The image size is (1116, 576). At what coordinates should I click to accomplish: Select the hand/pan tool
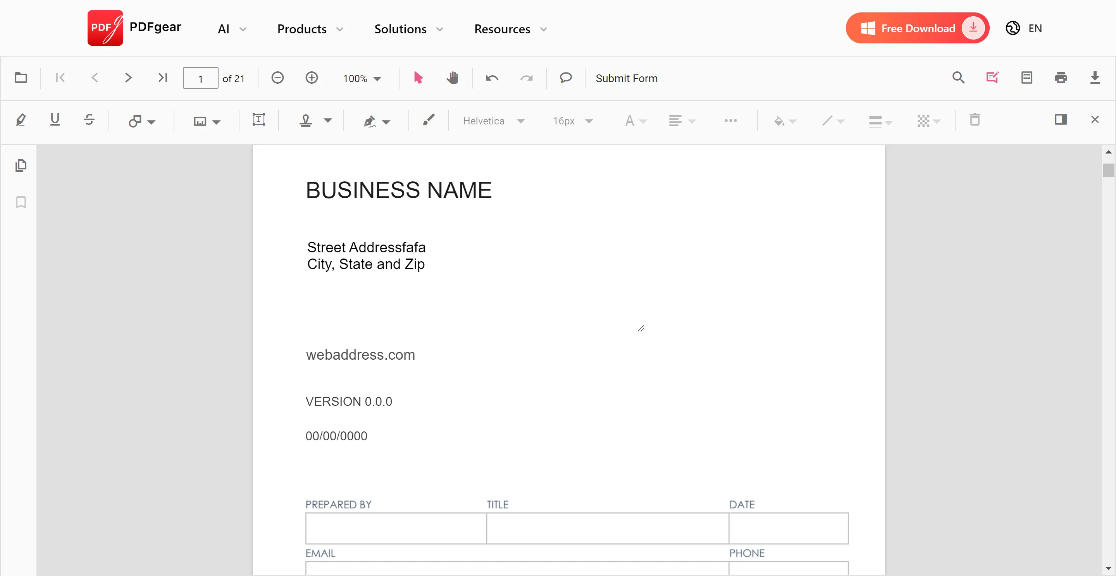[454, 78]
